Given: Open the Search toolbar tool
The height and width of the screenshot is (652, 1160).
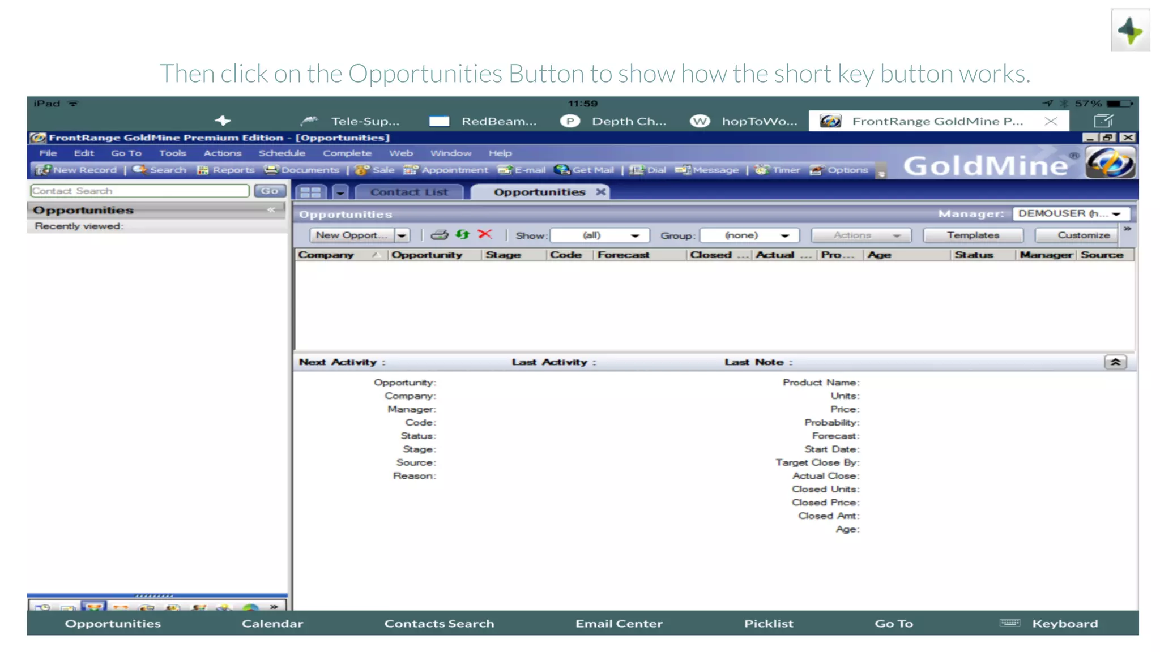Looking at the screenshot, I should (x=159, y=170).
